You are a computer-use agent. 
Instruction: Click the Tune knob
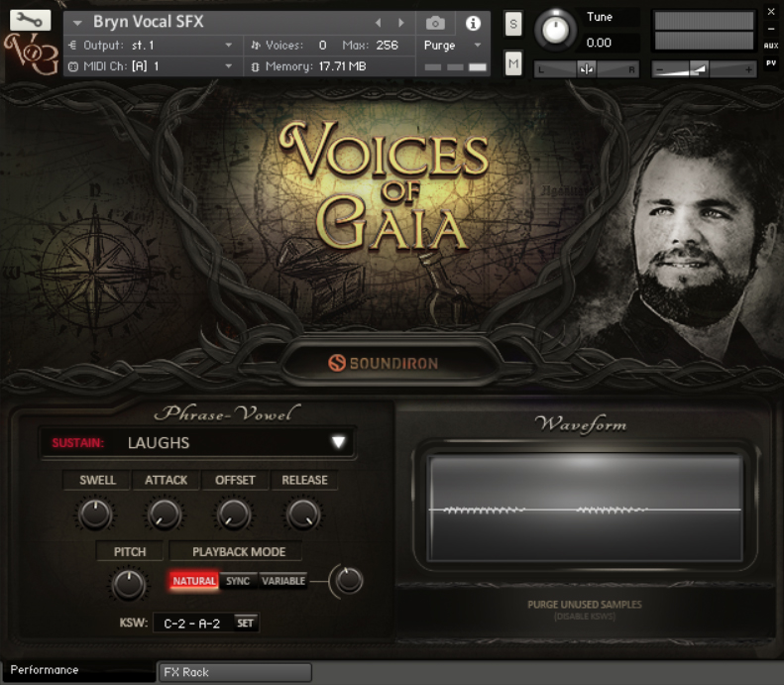[x=555, y=30]
